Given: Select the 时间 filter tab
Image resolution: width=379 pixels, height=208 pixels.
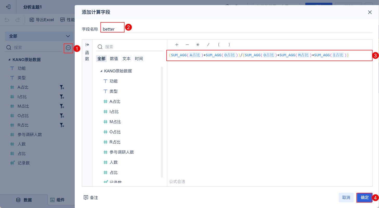Looking at the screenshot, I should (139, 59).
